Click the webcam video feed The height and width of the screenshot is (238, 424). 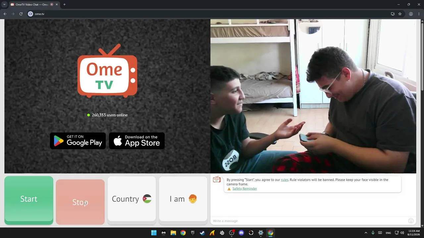[x=313, y=96]
